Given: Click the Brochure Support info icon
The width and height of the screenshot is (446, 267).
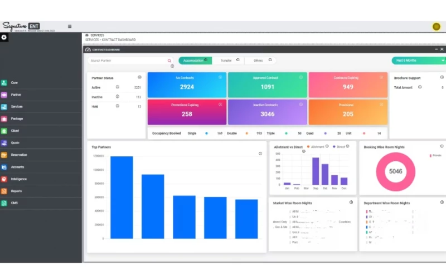Looking at the screenshot, I should click(442, 77).
